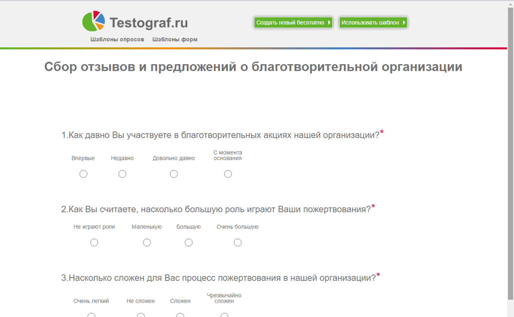
Task: Click question 2 text about donations role
Action: click(x=216, y=209)
